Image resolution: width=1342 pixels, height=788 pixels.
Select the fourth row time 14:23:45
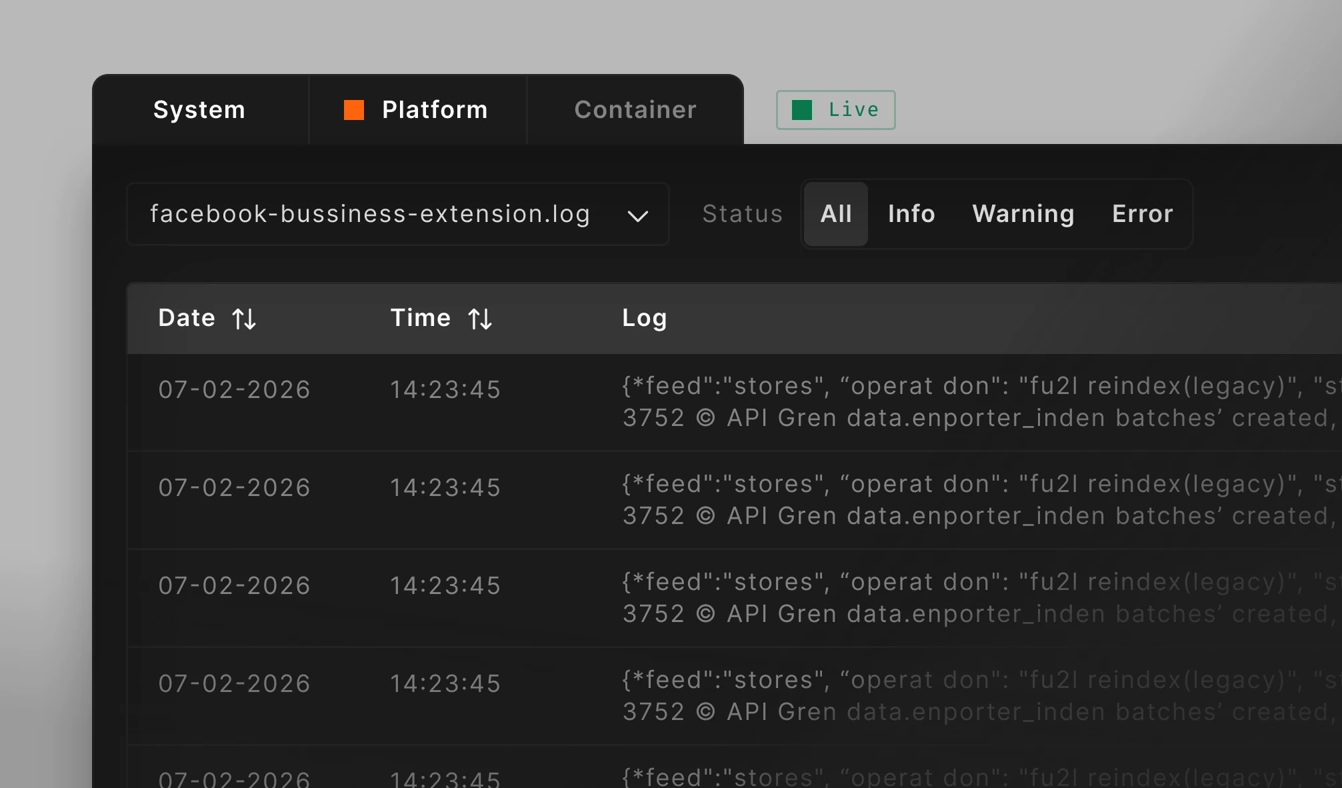tap(445, 683)
